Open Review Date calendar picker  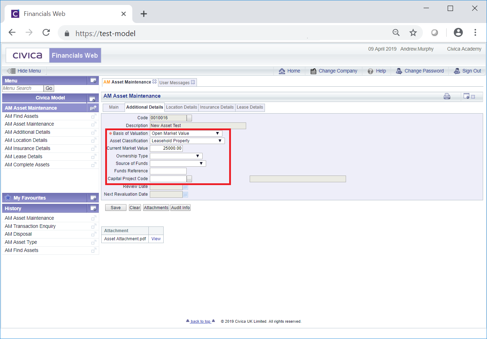186,186
